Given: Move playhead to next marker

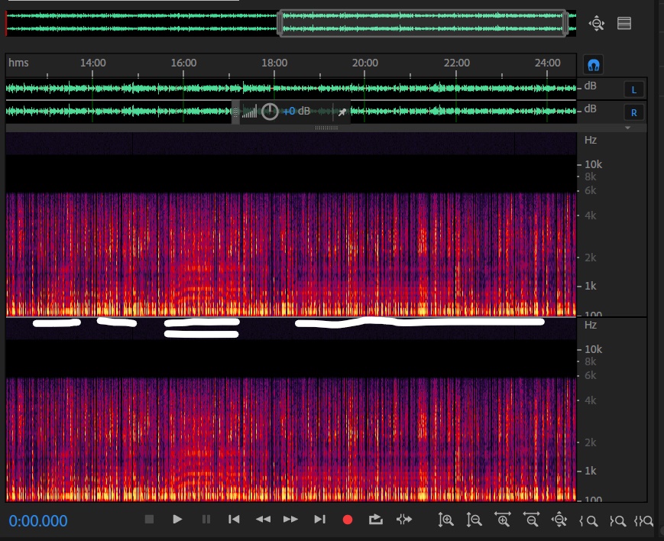Looking at the screenshot, I should (x=319, y=520).
